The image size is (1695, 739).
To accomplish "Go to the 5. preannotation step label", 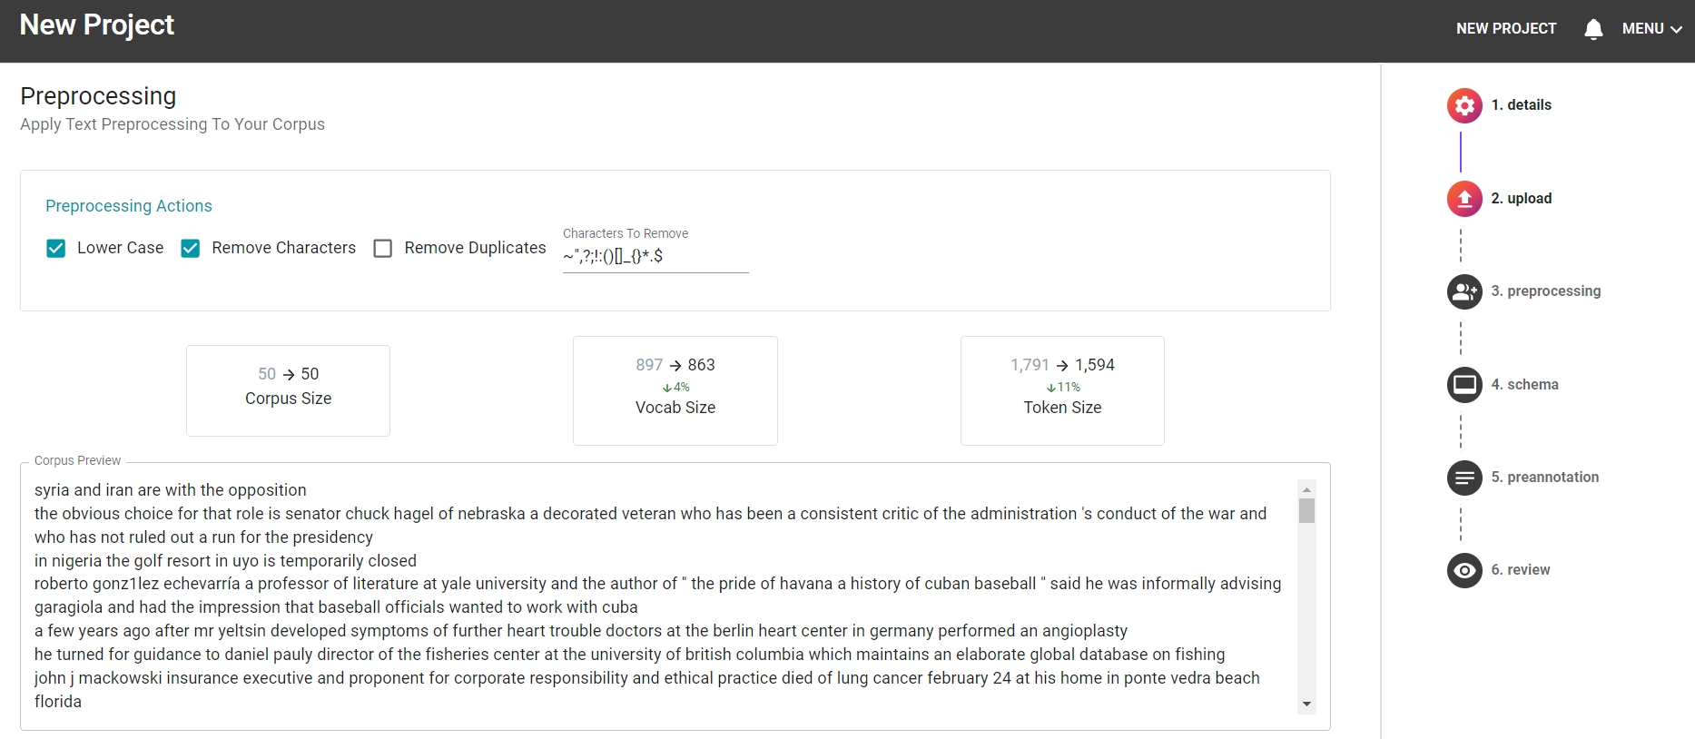I will point(1543,478).
